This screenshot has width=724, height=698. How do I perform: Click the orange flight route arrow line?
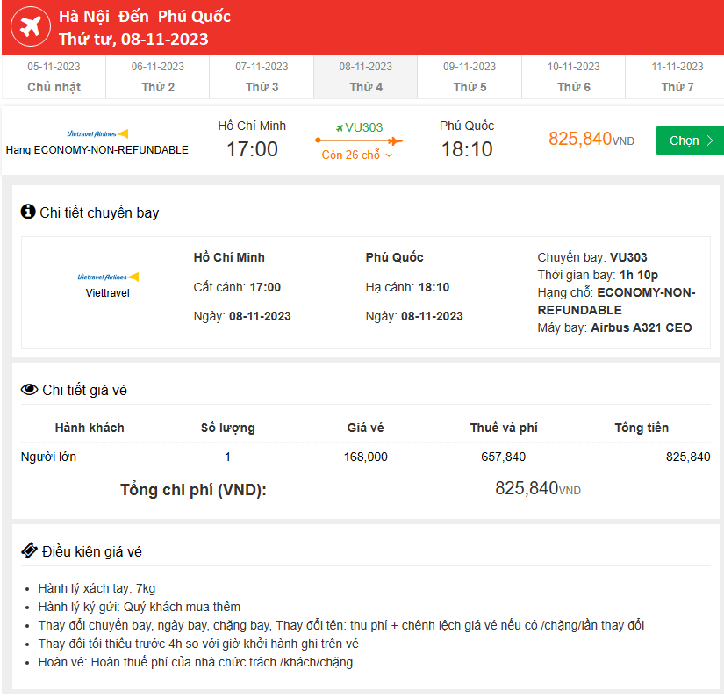pyautogui.click(x=358, y=140)
